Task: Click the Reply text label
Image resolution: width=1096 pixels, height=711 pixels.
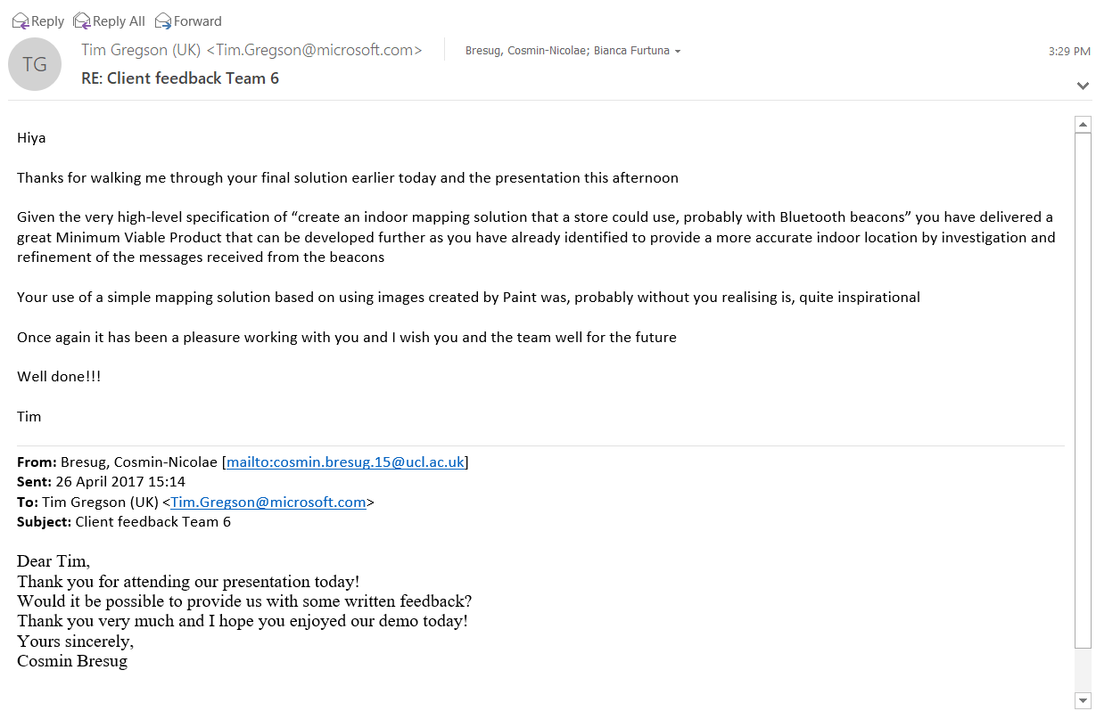Action: coord(48,21)
